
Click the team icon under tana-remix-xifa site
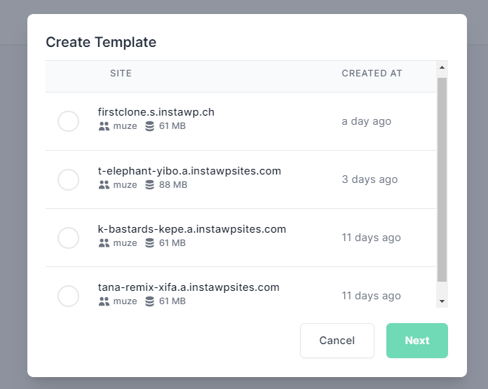click(x=104, y=301)
